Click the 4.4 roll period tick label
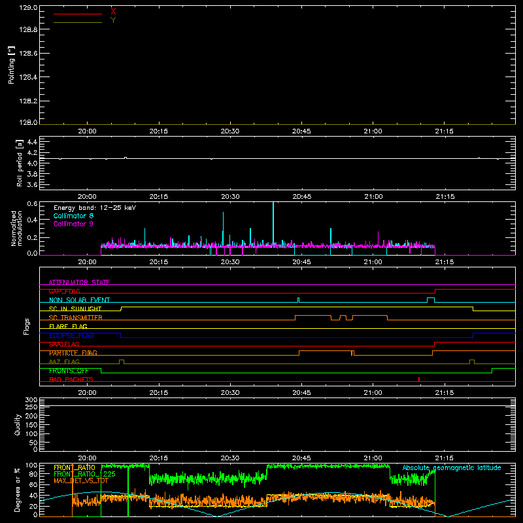Viewport: 523px width, 523px height. click(32, 142)
